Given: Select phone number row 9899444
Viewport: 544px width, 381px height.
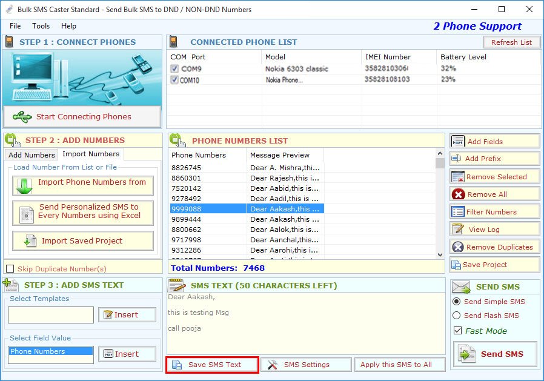Looking at the screenshot, I should pos(247,219).
